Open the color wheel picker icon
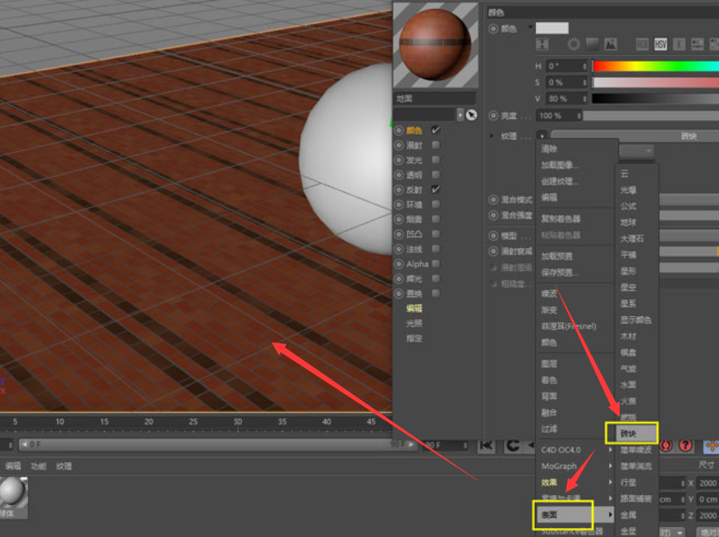The height and width of the screenshot is (537, 719). coord(574,44)
